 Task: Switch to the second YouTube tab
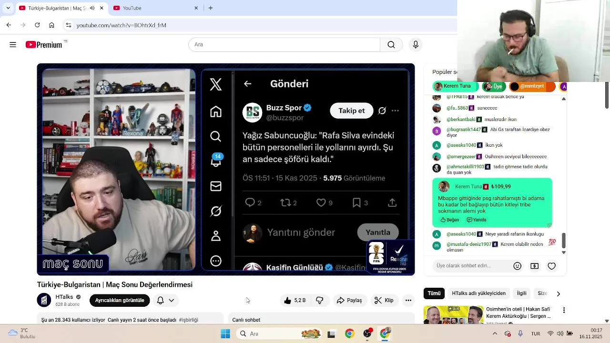pyautogui.click(x=155, y=8)
